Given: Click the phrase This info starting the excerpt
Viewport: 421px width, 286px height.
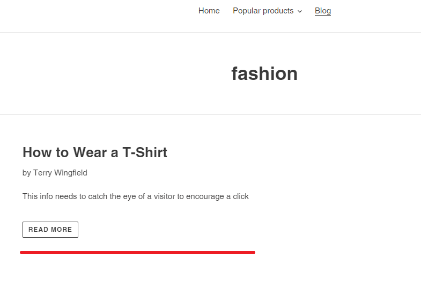Looking at the screenshot, I should pyautogui.click(x=38, y=196).
